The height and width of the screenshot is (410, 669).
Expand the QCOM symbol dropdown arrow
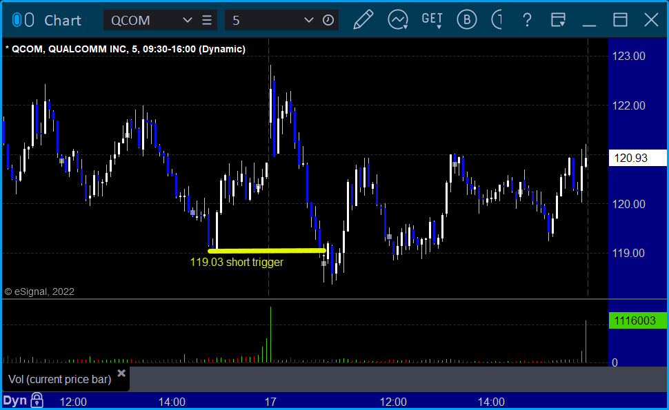click(187, 20)
